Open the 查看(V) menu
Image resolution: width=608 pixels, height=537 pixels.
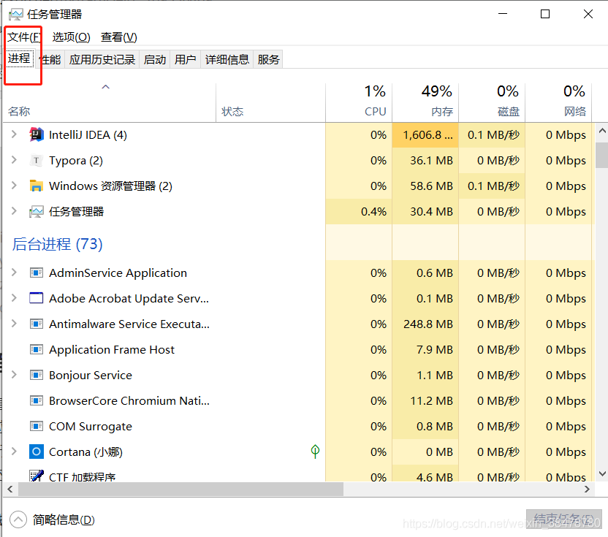tap(119, 37)
